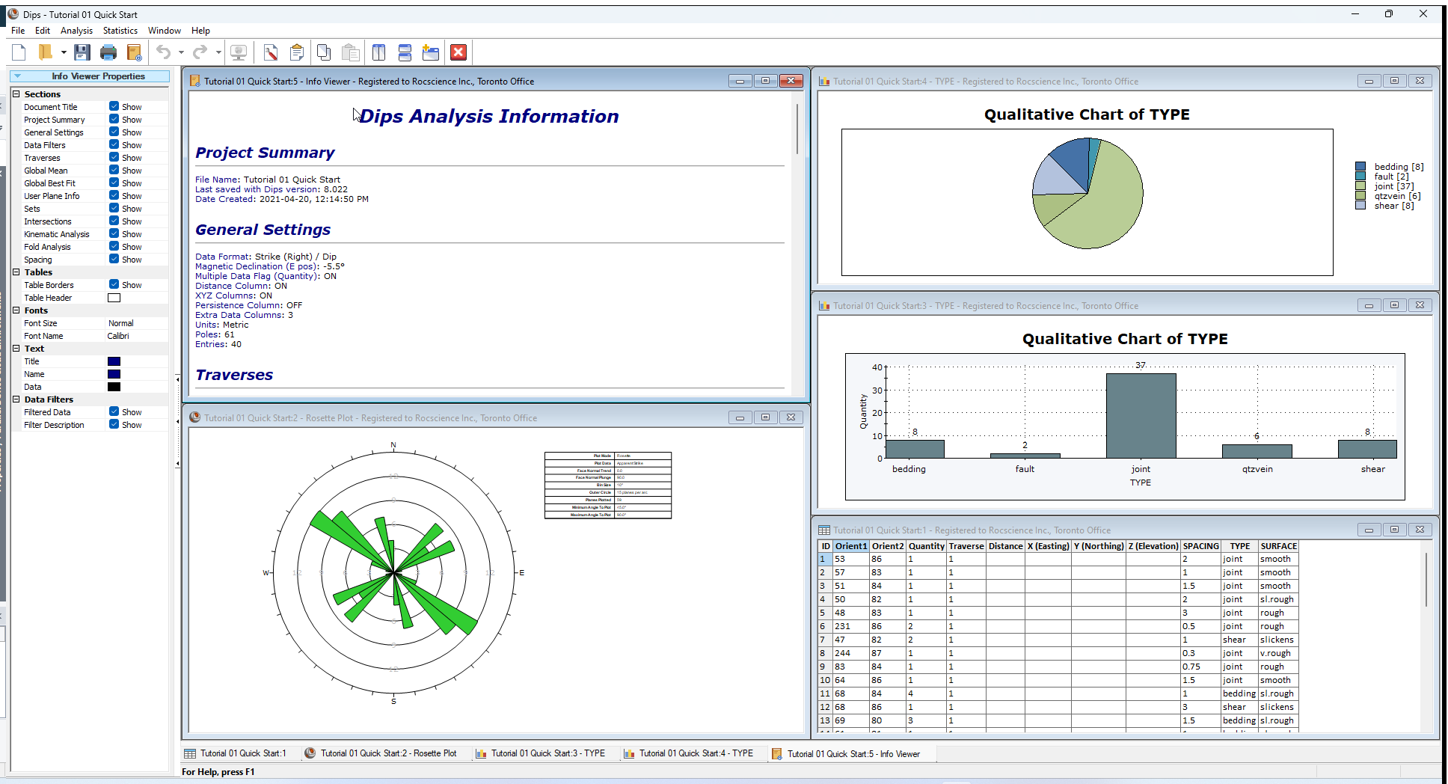This screenshot has width=1448, height=784.
Task: Click the Print icon in toolbar
Action: (108, 52)
